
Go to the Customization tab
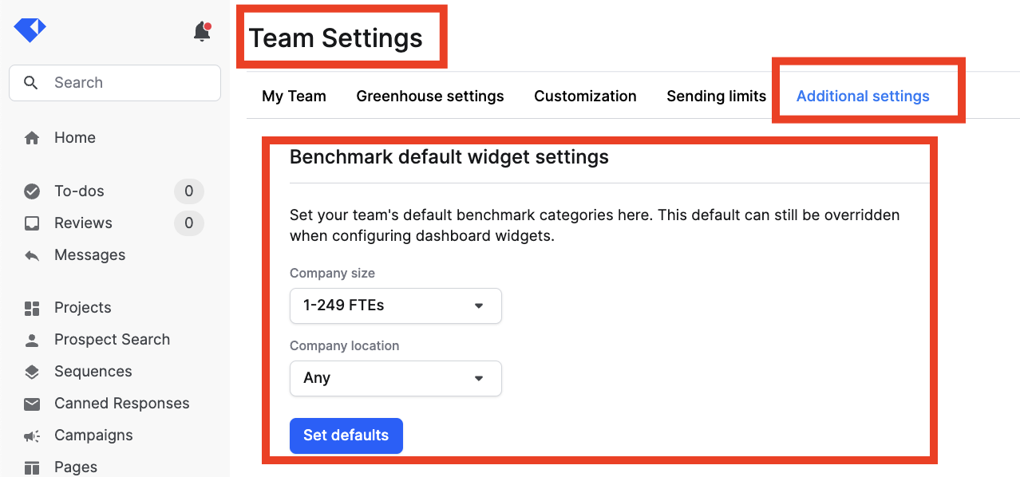585,97
